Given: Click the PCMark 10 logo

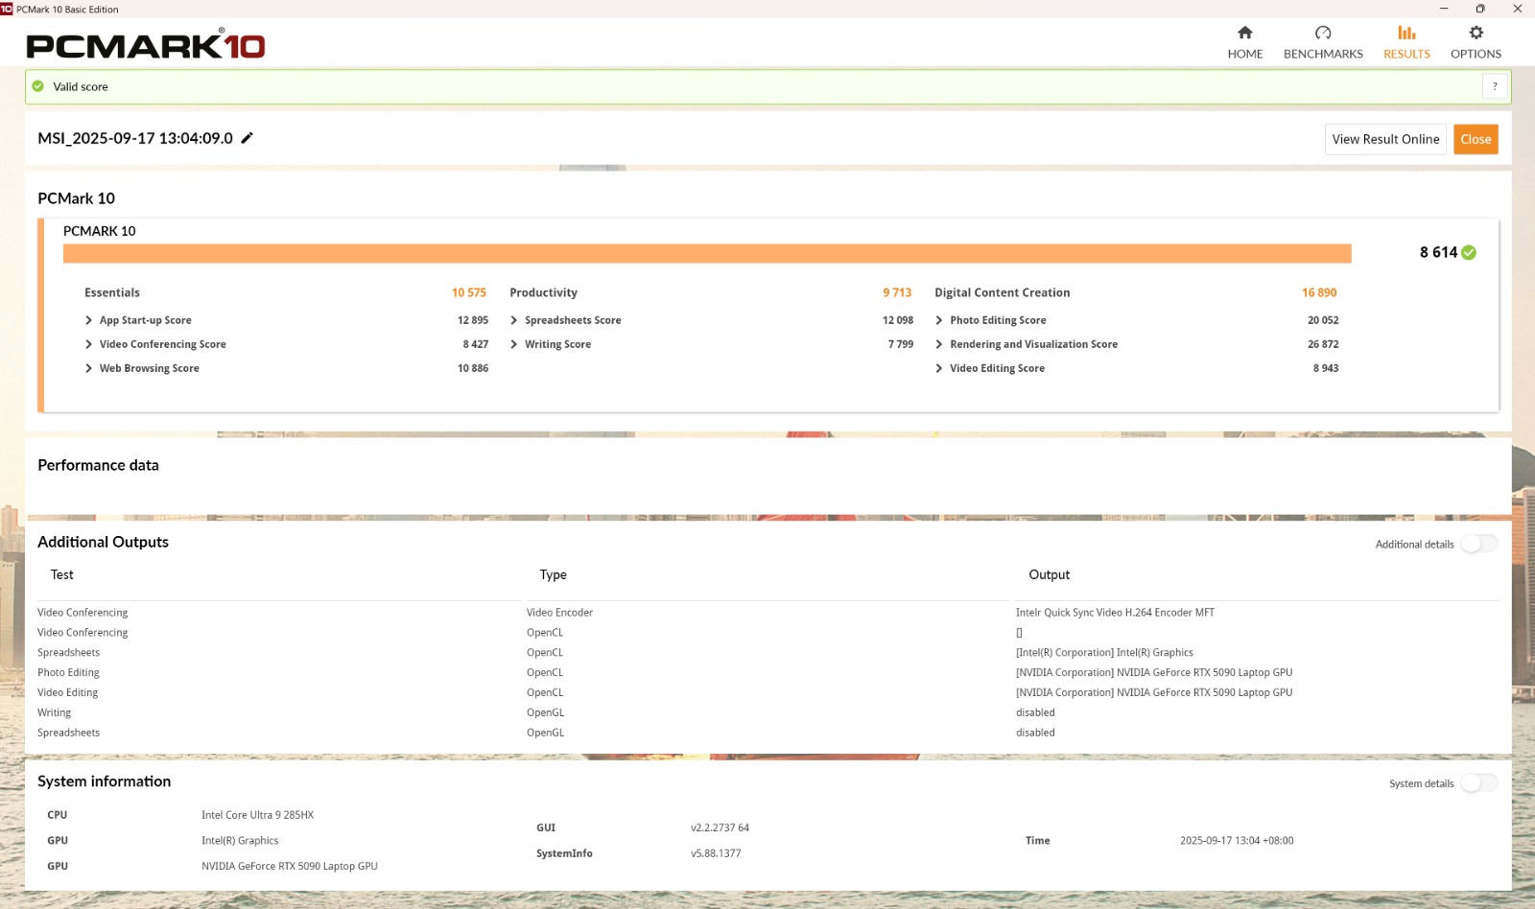Looking at the screenshot, I should click(146, 44).
